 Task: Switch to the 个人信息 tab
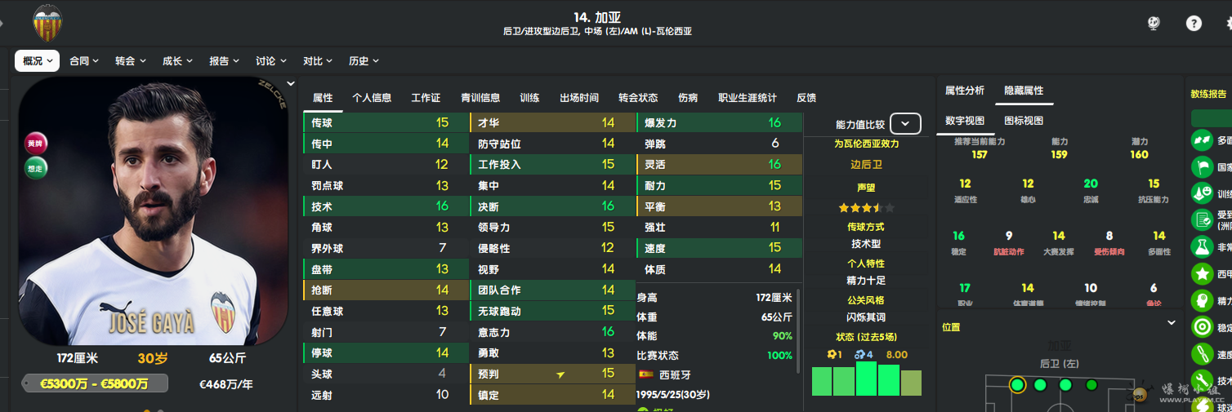click(x=371, y=98)
